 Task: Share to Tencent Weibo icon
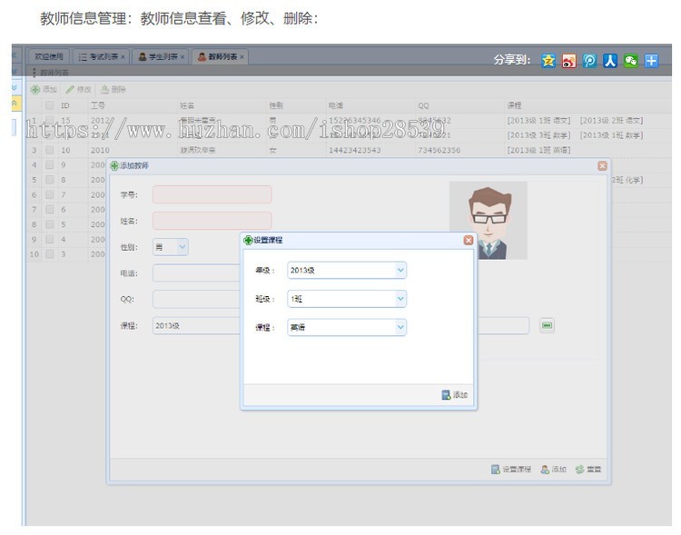[x=589, y=61]
